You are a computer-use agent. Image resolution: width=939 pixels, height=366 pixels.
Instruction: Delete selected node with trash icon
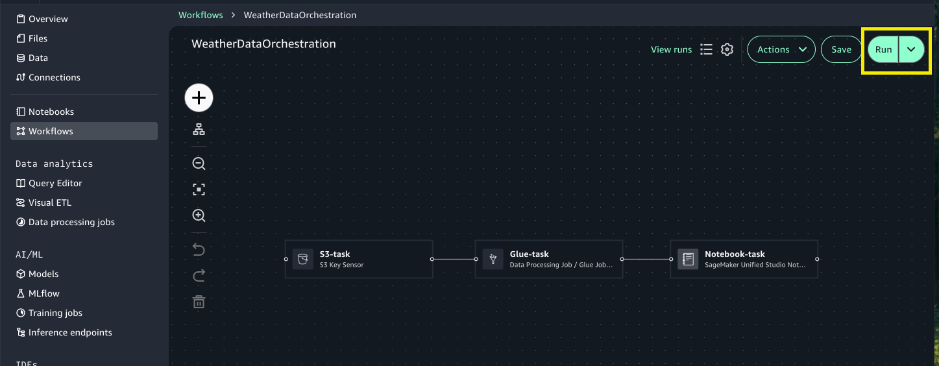[199, 302]
